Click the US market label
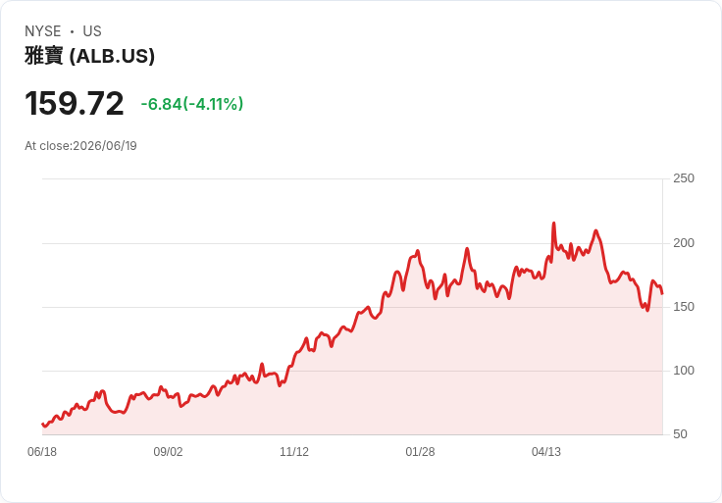Image resolution: width=722 pixels, height=503 pixels. [x=92, y=31]
